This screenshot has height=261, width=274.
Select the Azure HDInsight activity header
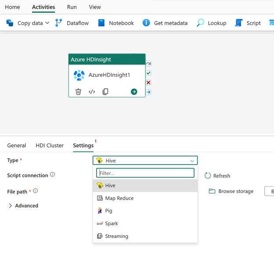(107, 60)
